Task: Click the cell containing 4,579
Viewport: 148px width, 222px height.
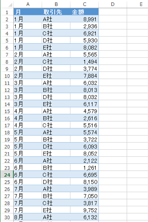Action: [84, 111]
